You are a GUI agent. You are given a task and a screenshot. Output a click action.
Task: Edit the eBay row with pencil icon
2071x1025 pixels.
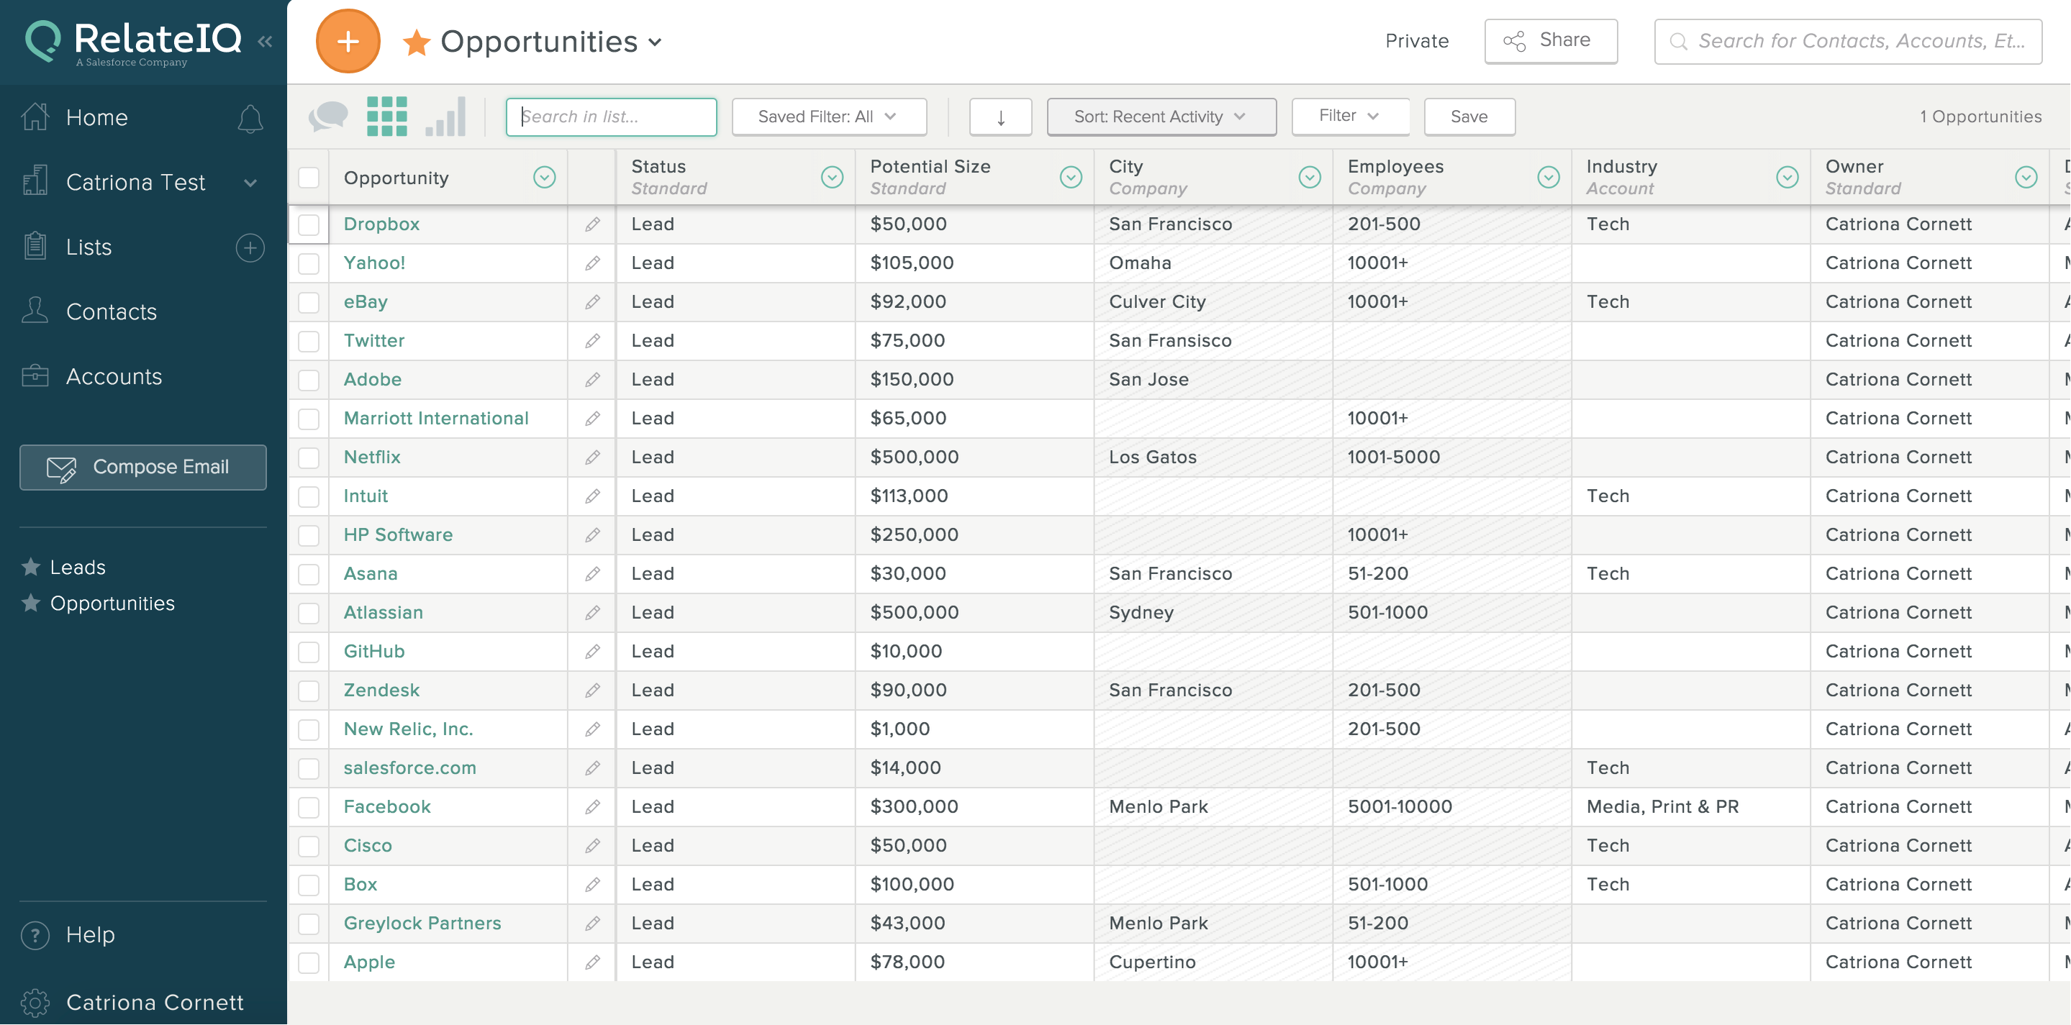592,302
